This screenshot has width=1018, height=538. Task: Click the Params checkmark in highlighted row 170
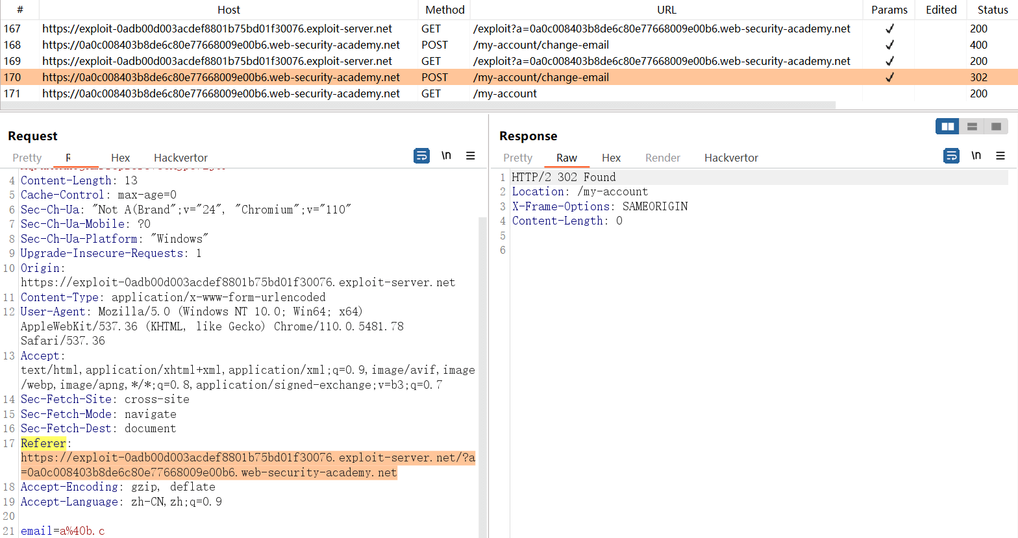[x=889, y=77]
